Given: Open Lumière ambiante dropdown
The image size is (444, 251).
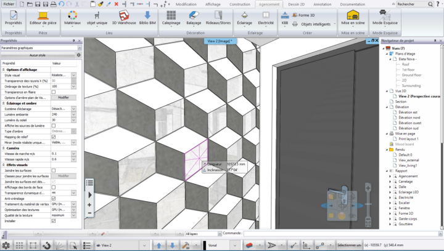Looking at the screenshot, I should 73,114.
